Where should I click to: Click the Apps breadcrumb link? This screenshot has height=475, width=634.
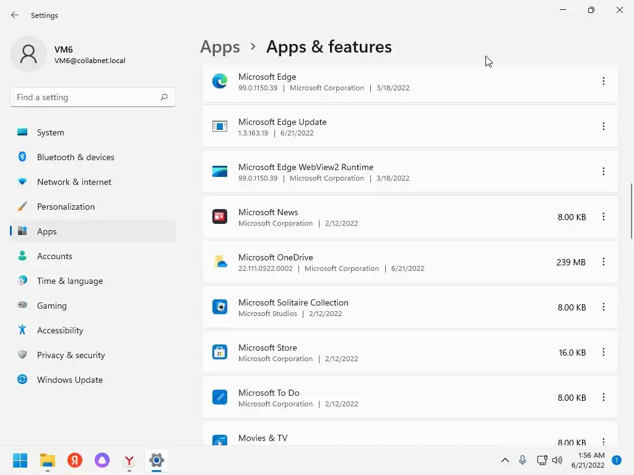click(220, 47)
